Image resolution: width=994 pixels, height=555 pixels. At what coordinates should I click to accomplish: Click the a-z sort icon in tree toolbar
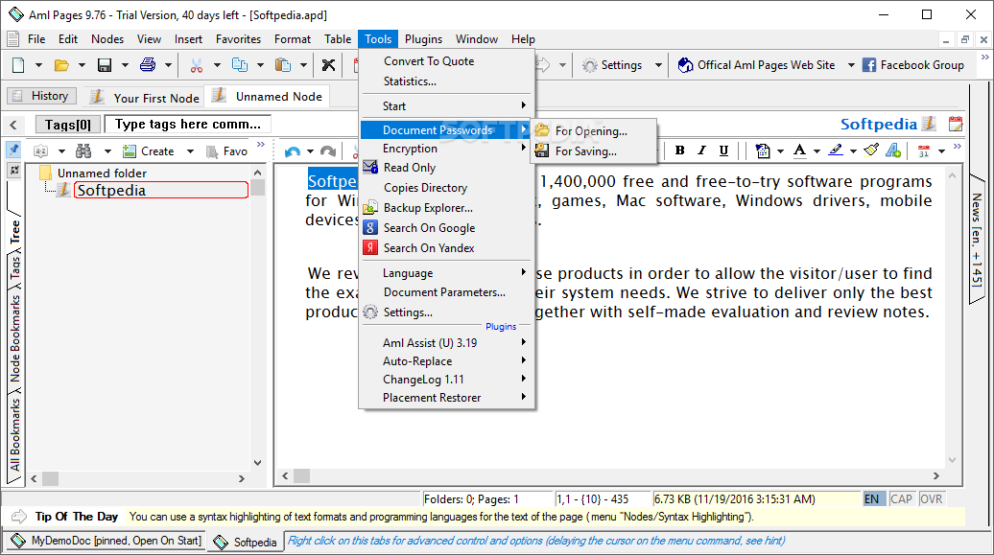(x=40, y=150)
